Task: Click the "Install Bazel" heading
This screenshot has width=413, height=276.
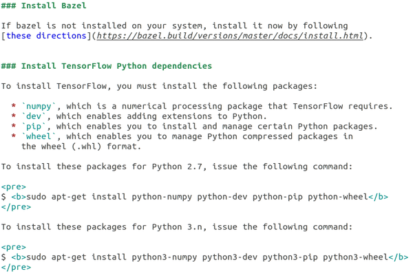Action: coord(54,6)
